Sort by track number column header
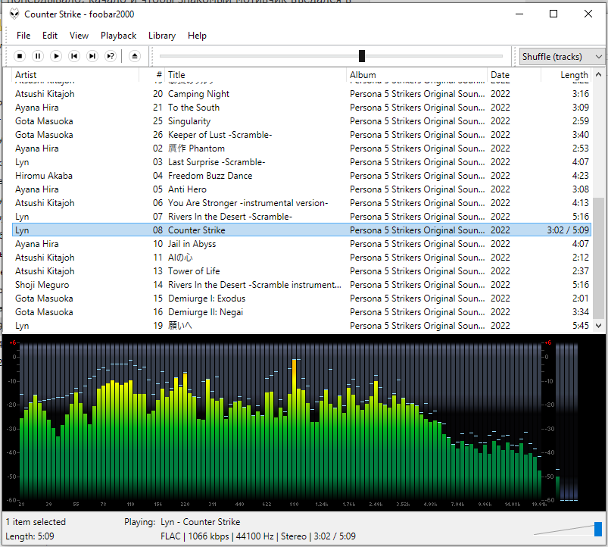 (x=152, y=75)
